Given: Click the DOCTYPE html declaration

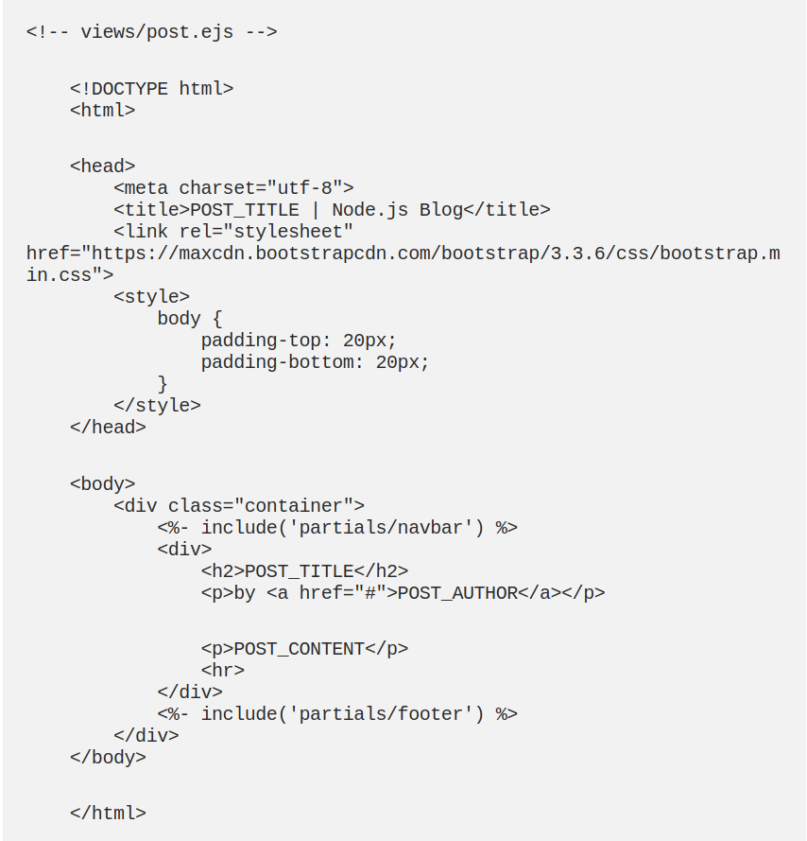Looking at the screenshot, I should 151,89.
